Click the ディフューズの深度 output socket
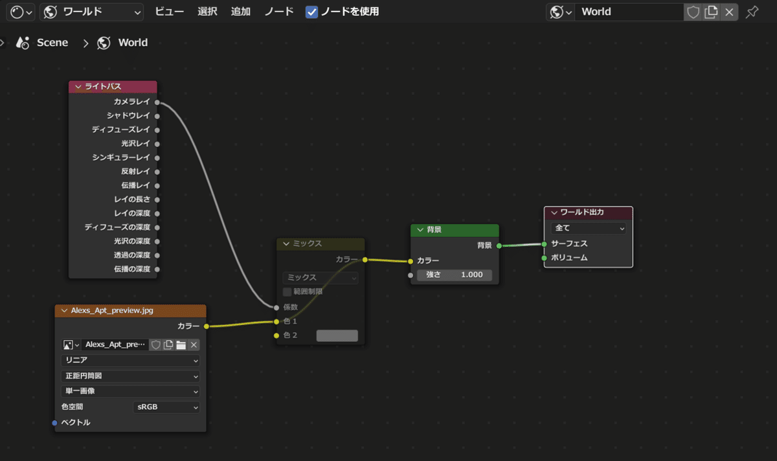Image resolution: width=777 pixels, height=461 pixels. 157,227
